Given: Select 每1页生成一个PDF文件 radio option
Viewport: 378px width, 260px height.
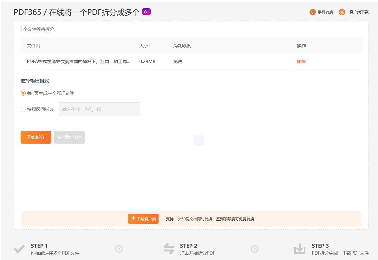Looking at the screenshot, I should (23, 93).
